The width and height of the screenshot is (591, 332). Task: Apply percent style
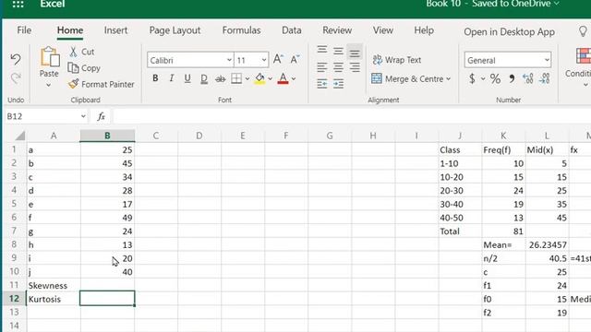[495, 78]
